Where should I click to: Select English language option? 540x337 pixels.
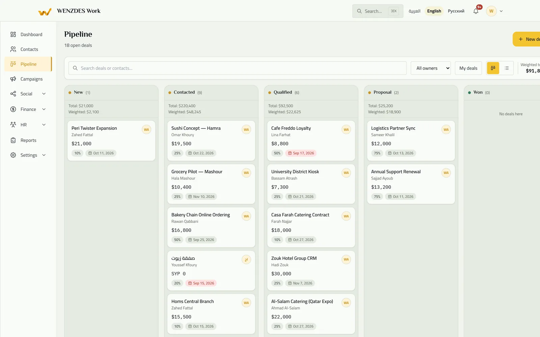pyautogui.click(x=434, y=11)
